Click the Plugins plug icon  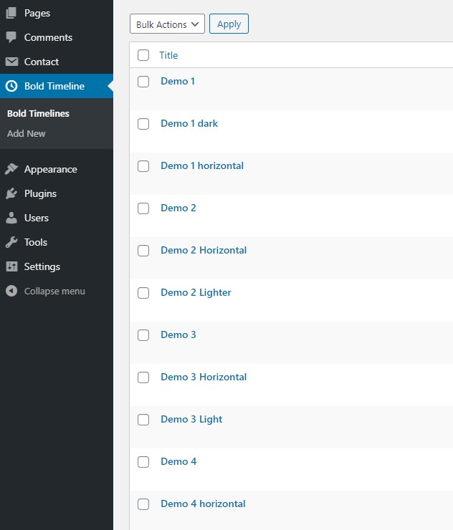coord(11,193)
